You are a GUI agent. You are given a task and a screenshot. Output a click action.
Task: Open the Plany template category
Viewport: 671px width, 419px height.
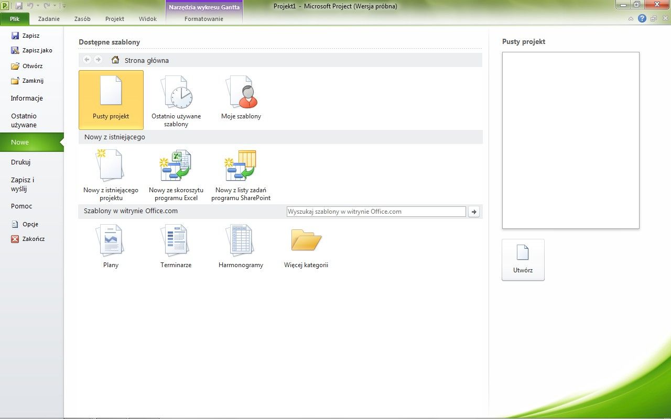coord(111,246)
